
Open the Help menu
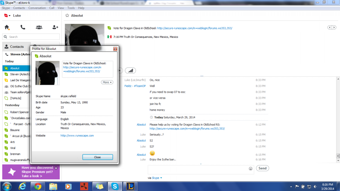81,8
